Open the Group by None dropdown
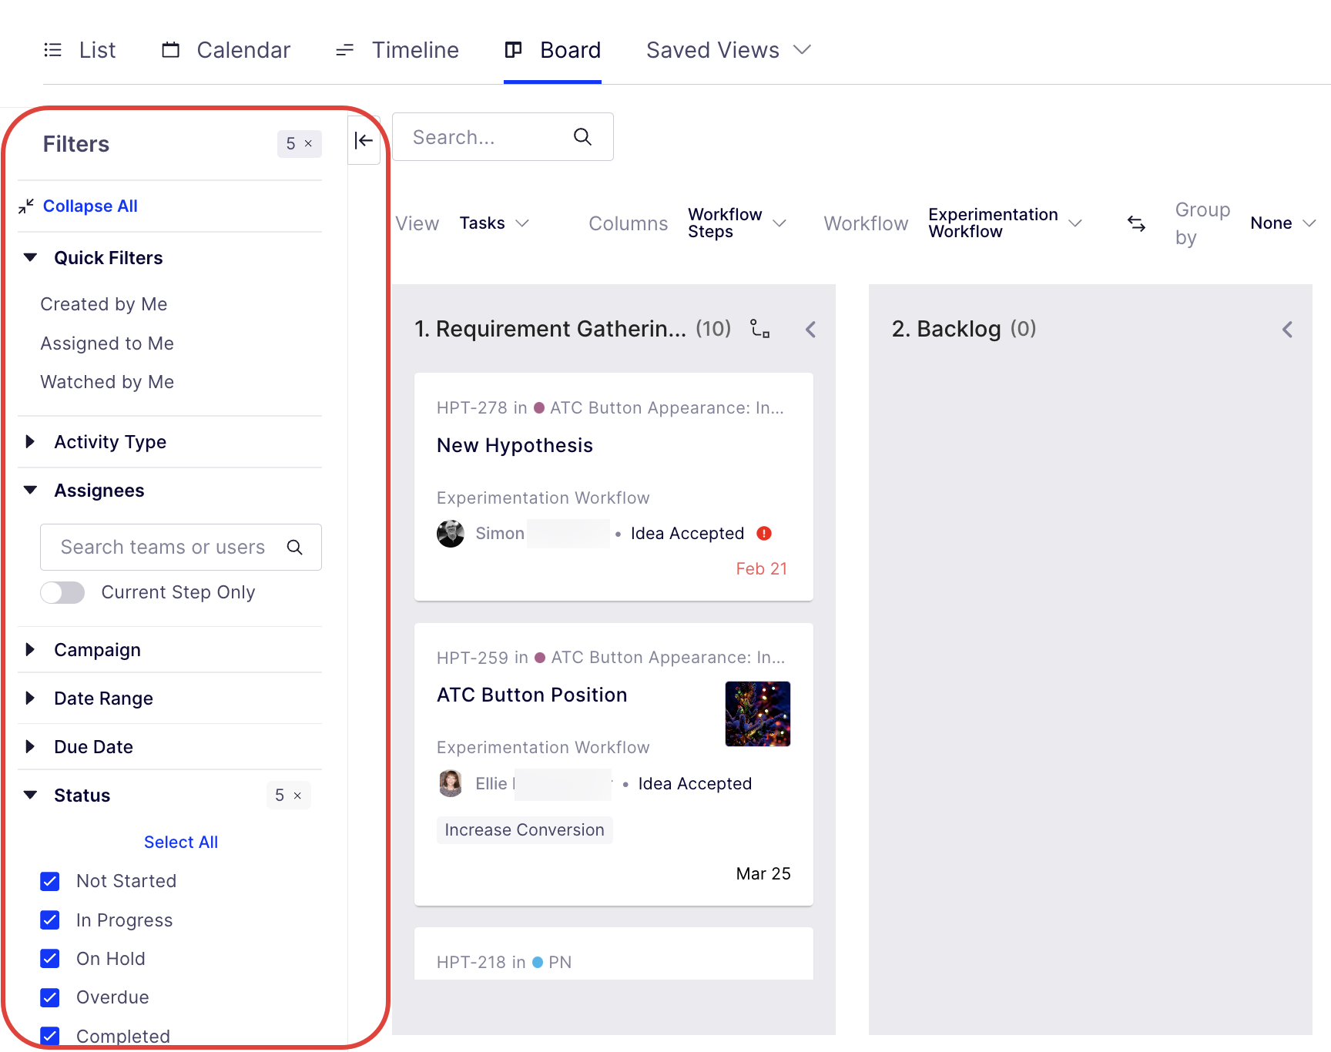Viewport: 1331px width, 1052px height. click(1282, 223)
